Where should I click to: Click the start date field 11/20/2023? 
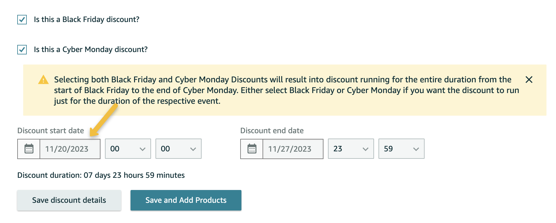click(x=70, y=149)
